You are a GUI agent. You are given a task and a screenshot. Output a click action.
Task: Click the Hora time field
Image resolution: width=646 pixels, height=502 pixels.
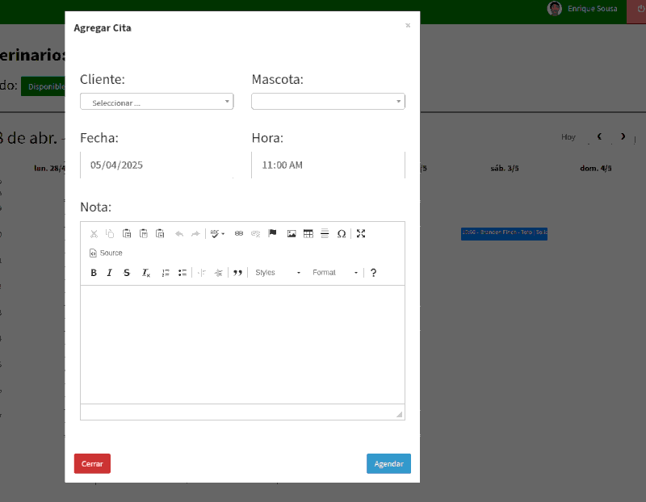tap(328, 165)
